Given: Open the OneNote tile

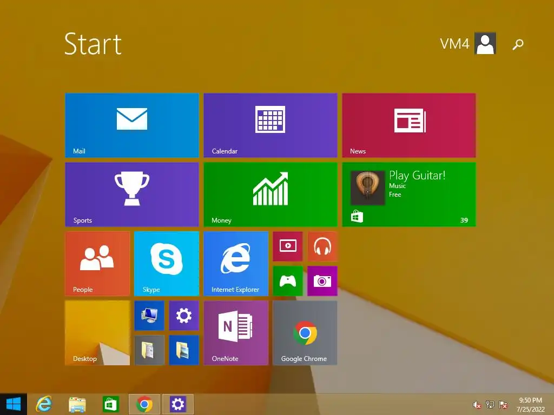Looking at the screenshot, I should tap(236, 333).
